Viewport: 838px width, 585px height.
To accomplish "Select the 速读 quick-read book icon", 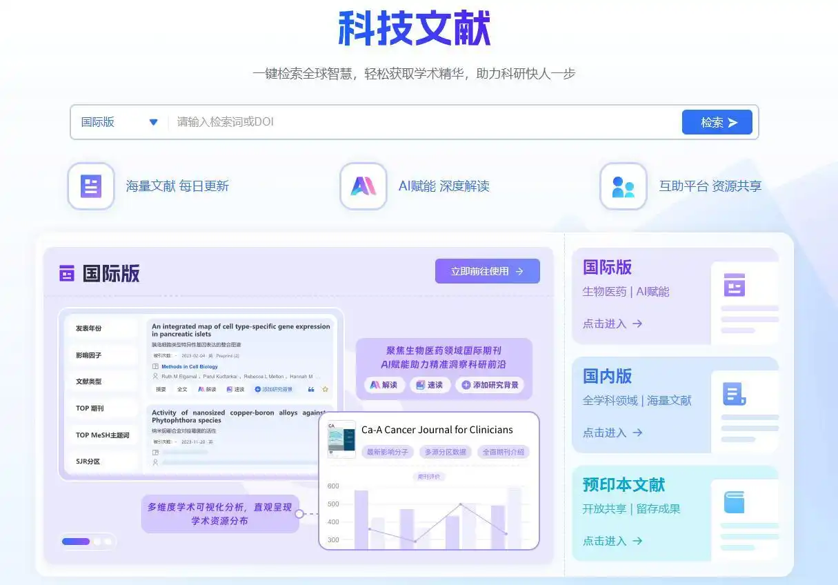I will click(x=230, y=389).
